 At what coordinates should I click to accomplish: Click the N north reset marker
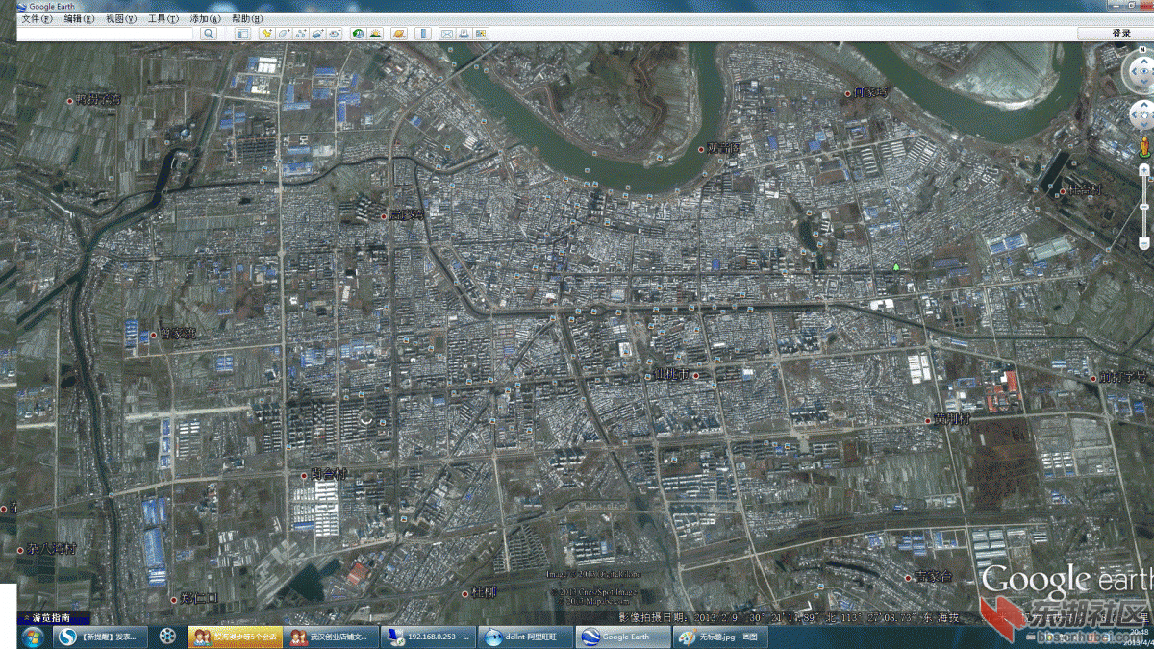point(1142,49)
